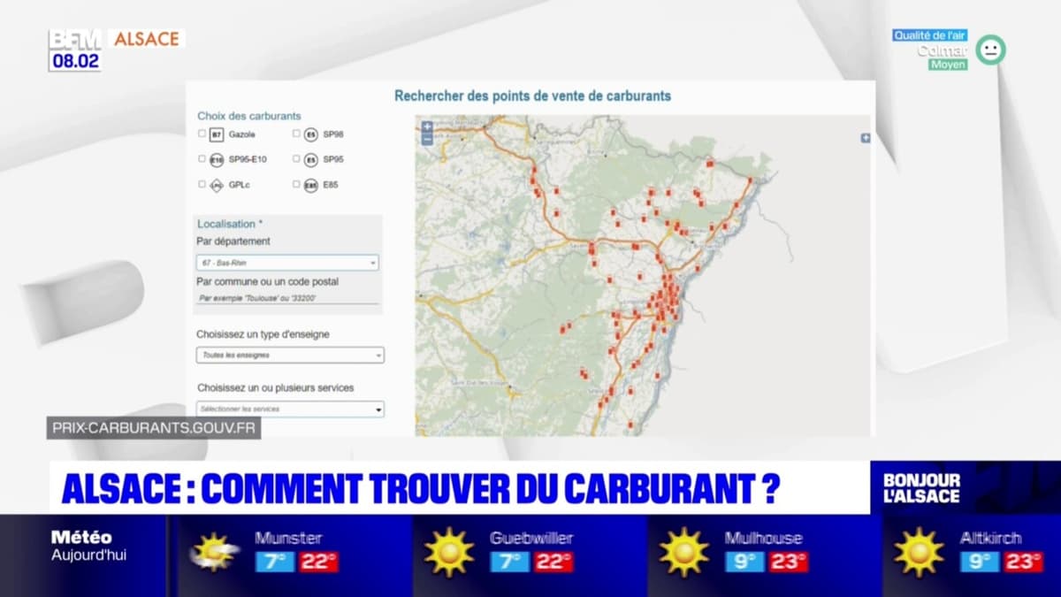Image resolution: width=1061 pixels, height=597 pixels.
Task: Click the SP95-E10 label
Action: pos(248,160)
